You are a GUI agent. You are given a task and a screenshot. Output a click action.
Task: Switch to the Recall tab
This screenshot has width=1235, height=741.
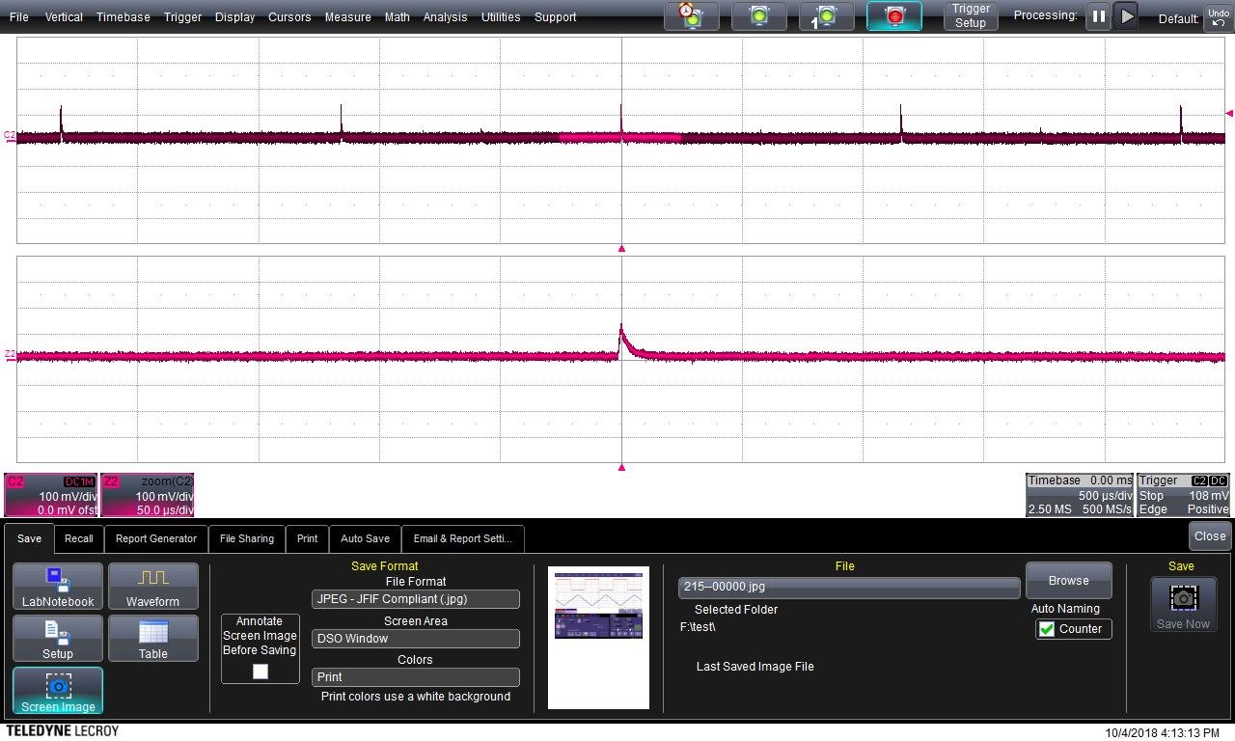click(79, 538)
